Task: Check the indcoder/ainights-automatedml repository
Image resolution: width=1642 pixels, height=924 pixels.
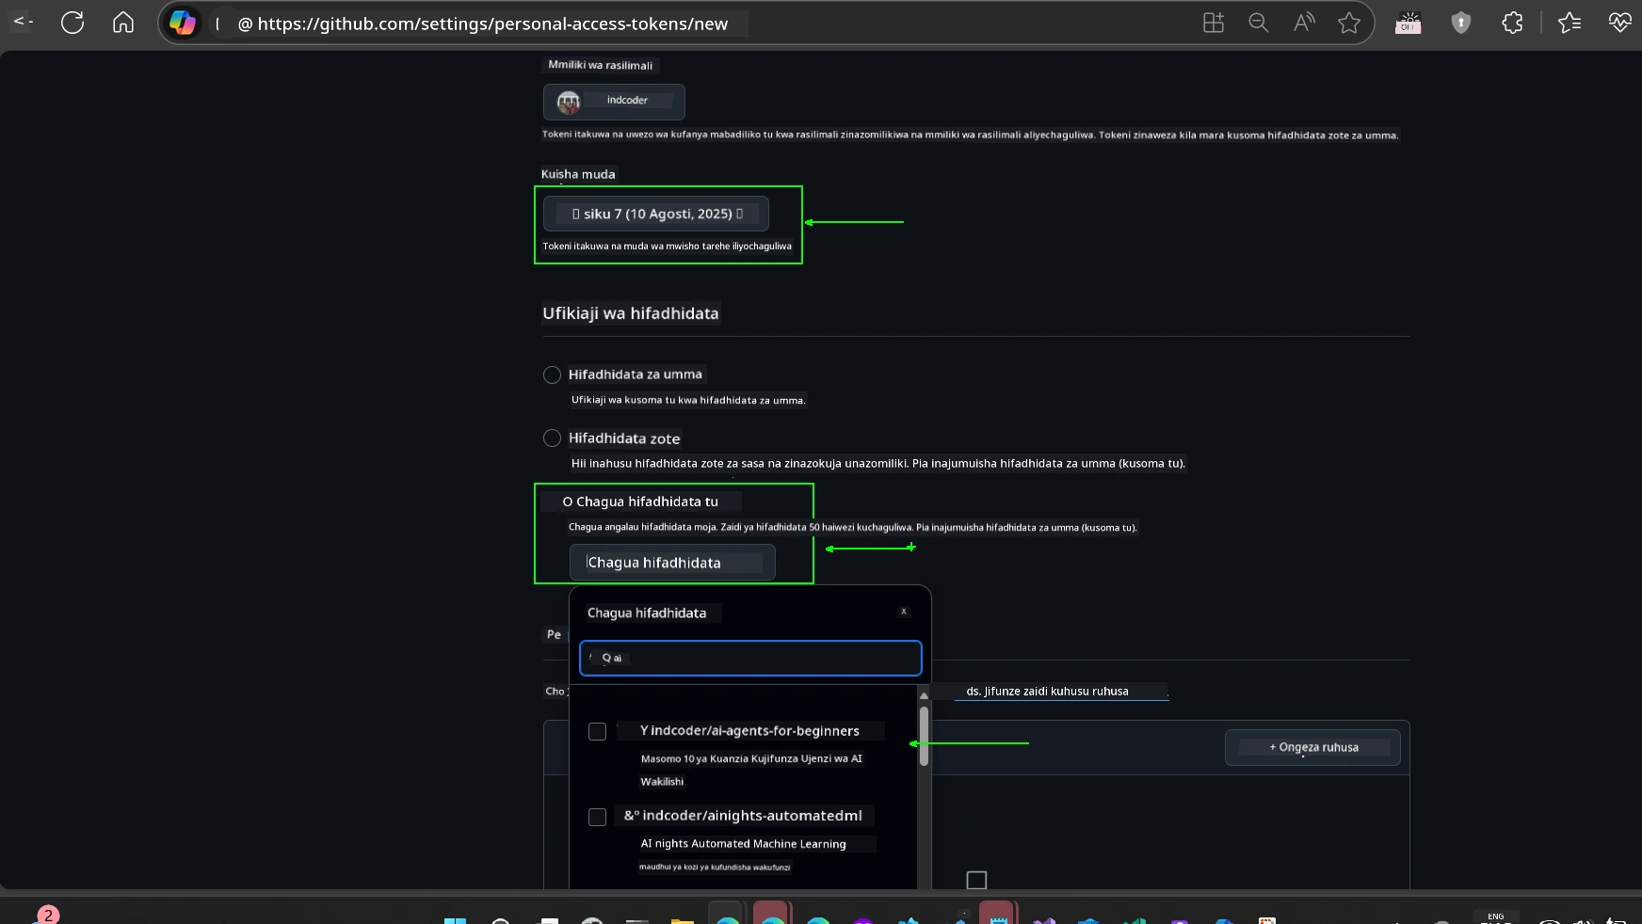Action: pos(597,818)
